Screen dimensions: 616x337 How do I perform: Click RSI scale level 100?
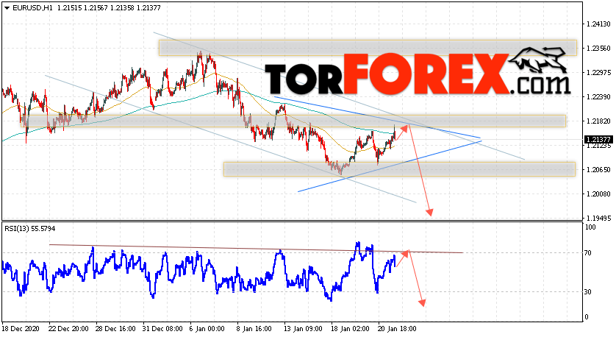point(590,227)
